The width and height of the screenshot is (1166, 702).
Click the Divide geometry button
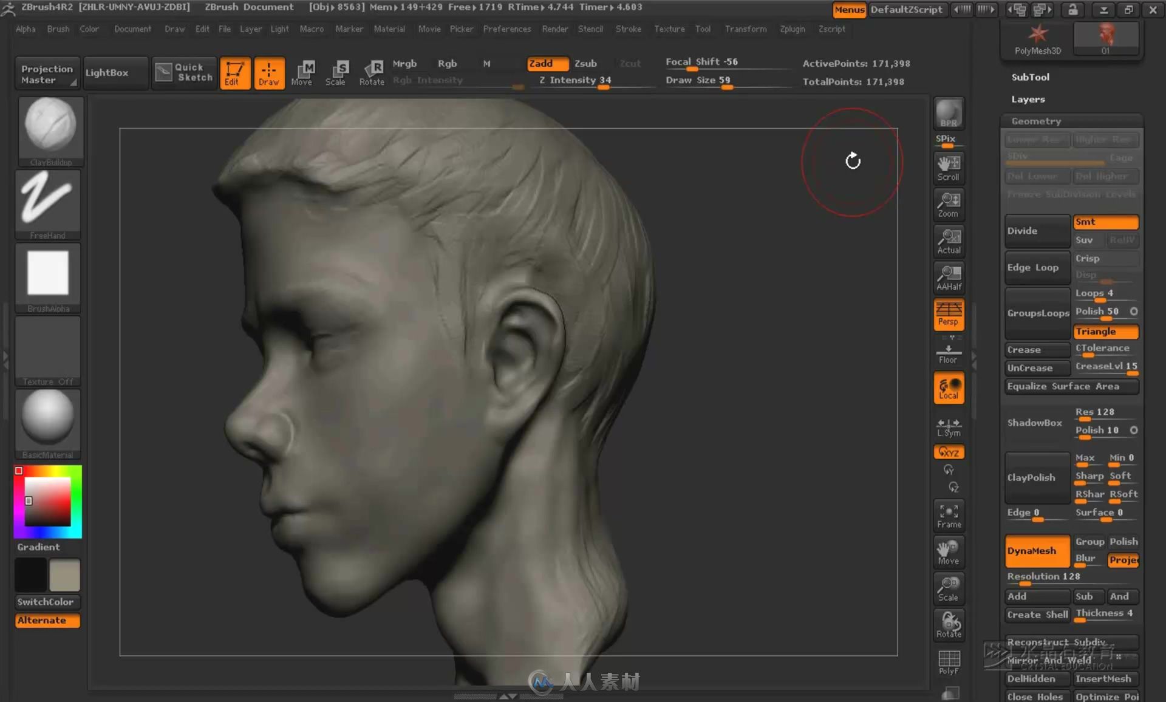click(x=1036, y=230)
